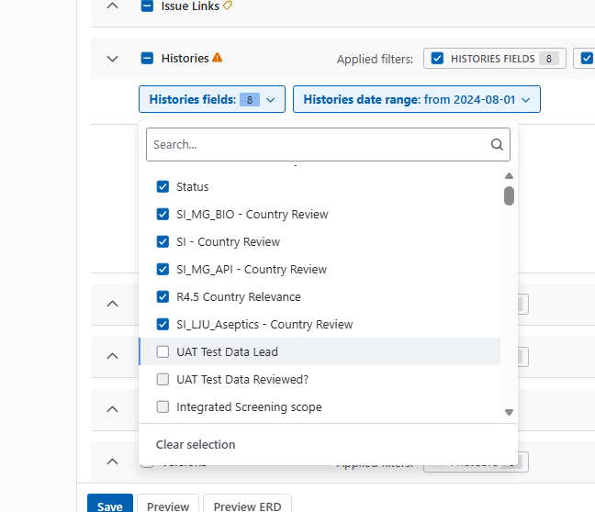Click the Issue Links tag icon

point(228,6)
